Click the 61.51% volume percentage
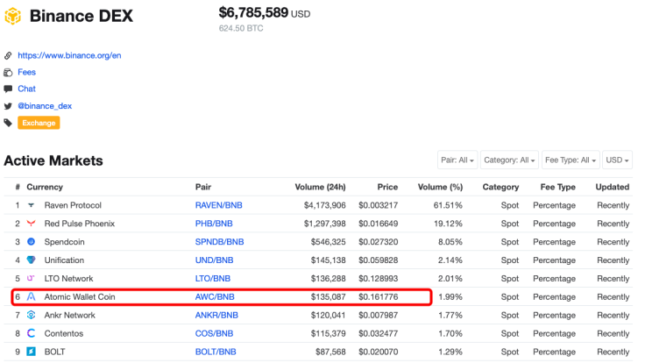 448,205
